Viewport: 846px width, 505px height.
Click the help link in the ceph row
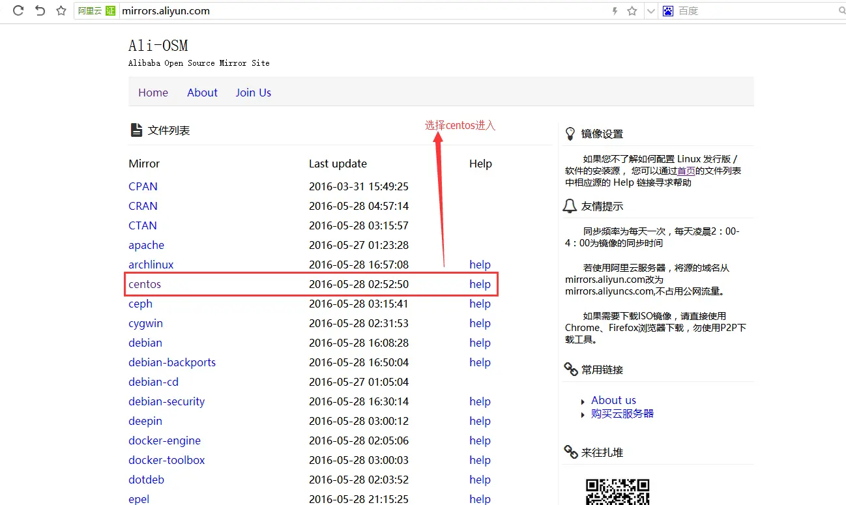click(x=480, y=304)
